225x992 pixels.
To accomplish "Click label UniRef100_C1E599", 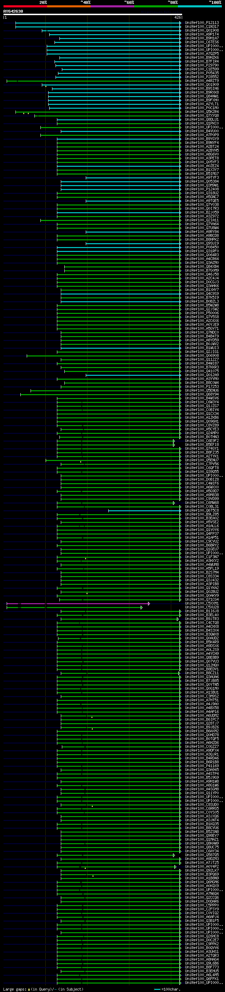I will 202,69.
